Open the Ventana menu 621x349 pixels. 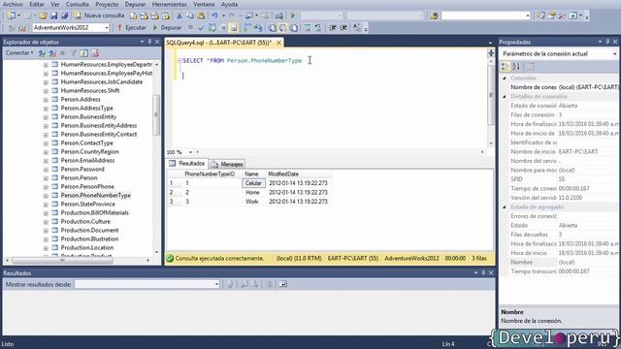[x=204, y=4]
